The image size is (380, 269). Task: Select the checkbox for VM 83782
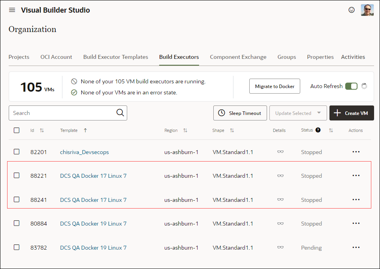pos(17,247)
